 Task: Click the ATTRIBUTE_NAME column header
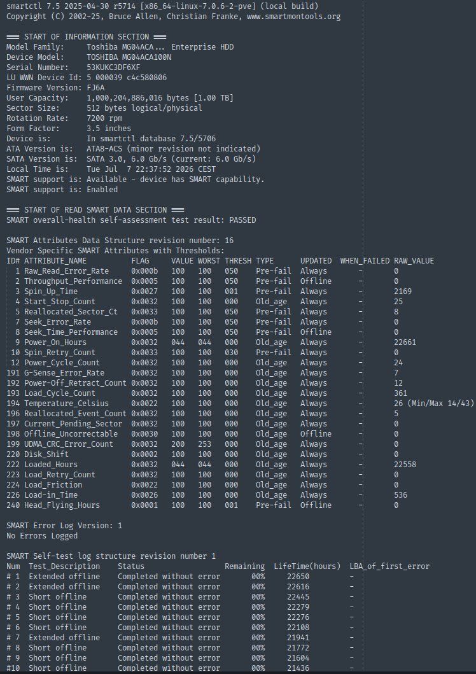55,261
